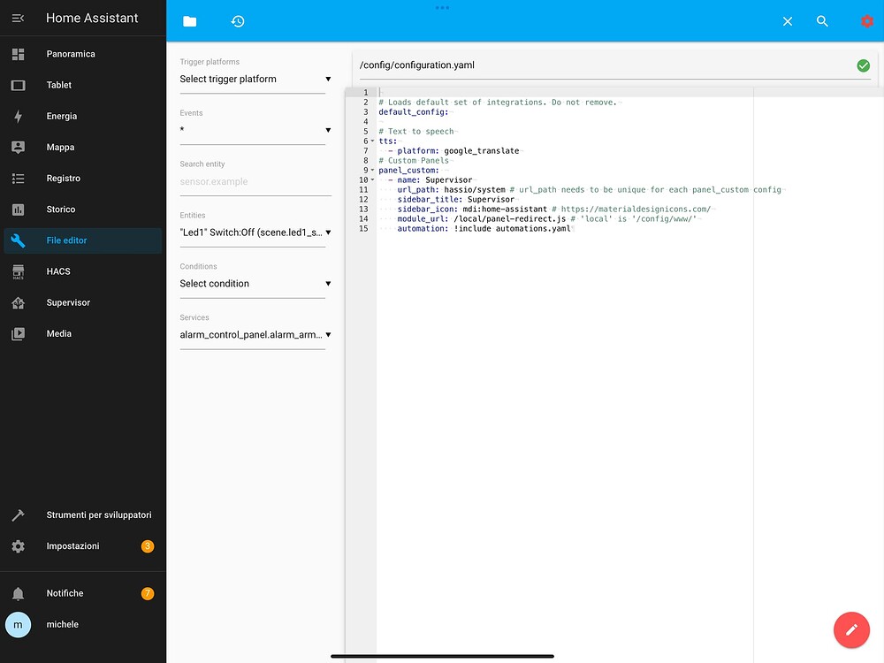Open recently edited files via the history icon

(237, 20)
